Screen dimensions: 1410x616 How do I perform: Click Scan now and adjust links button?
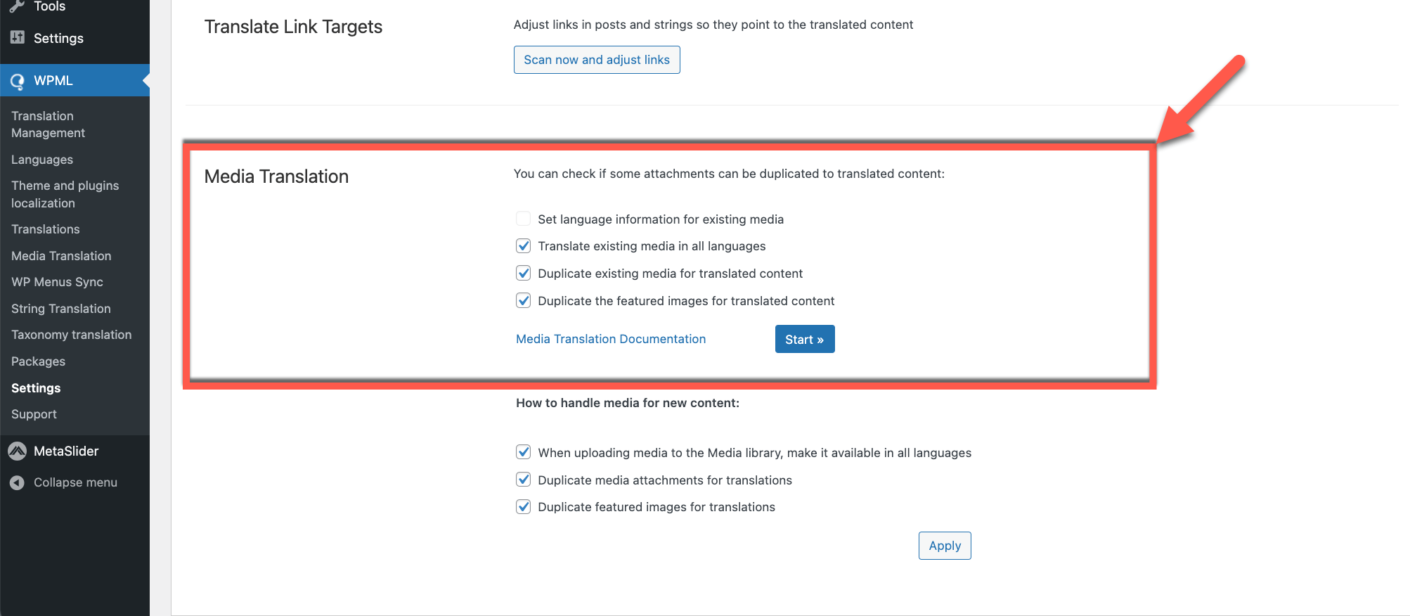tap(597, 60)
